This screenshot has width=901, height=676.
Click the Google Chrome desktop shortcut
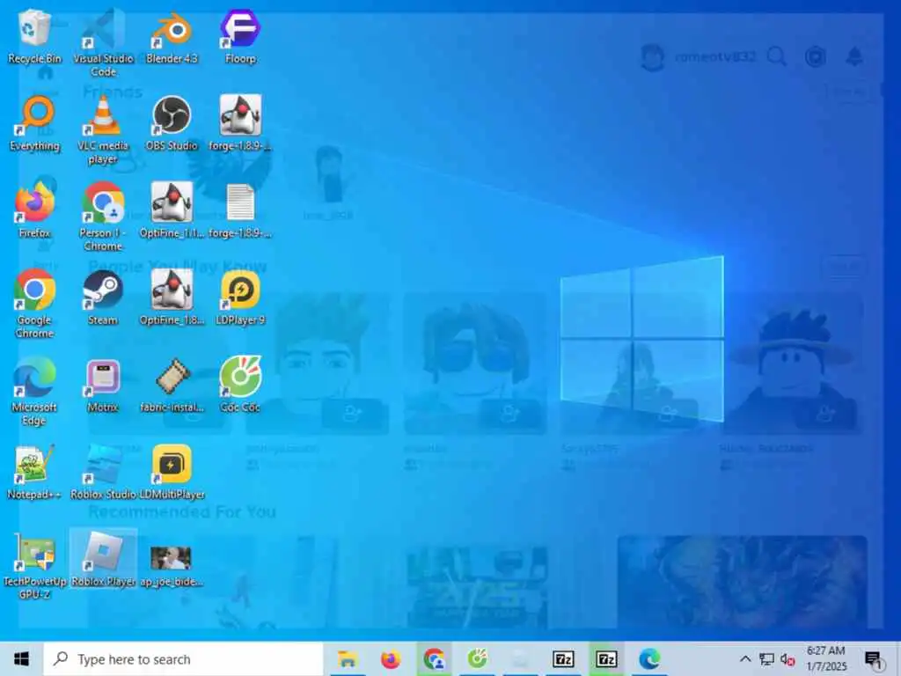pos(34,304)
